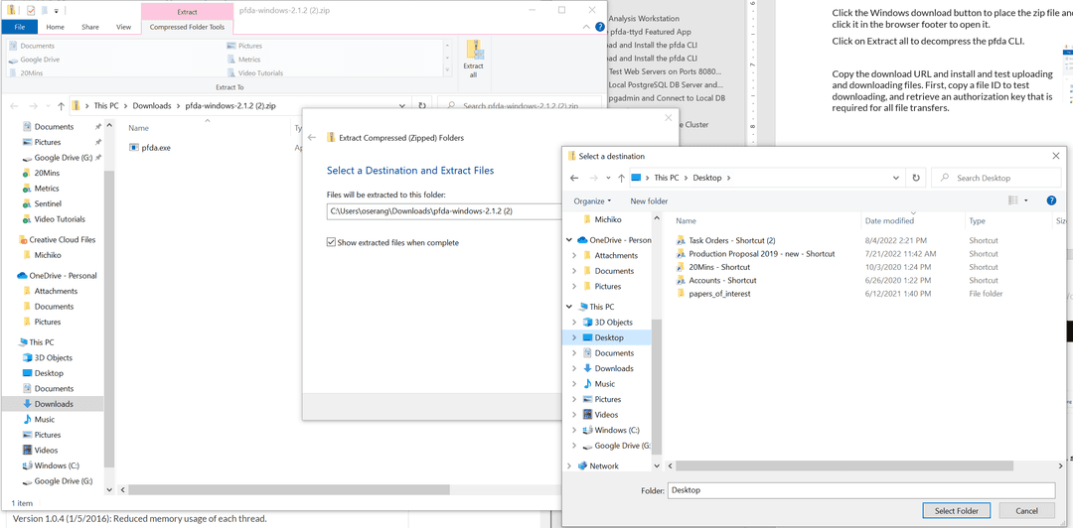
Task: Expand the Network tree node
Action: pos(569,465)
